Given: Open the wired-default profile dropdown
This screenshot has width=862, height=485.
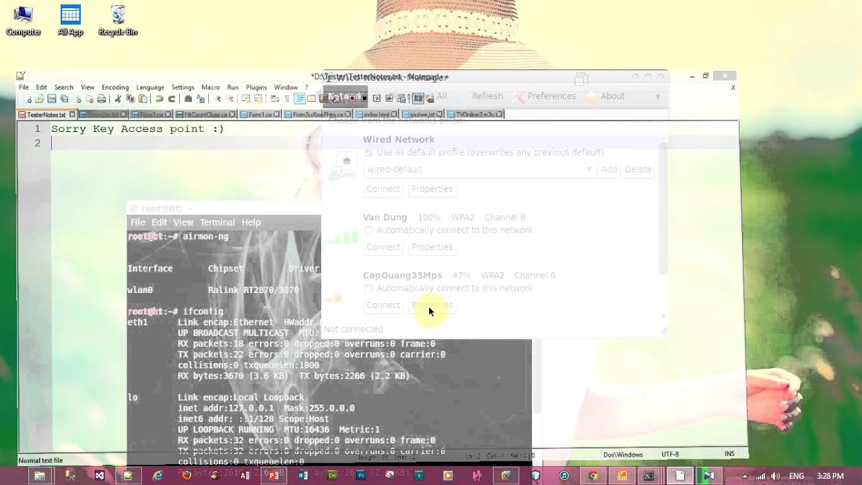Looking at the screenshot, I should [479, 169].
